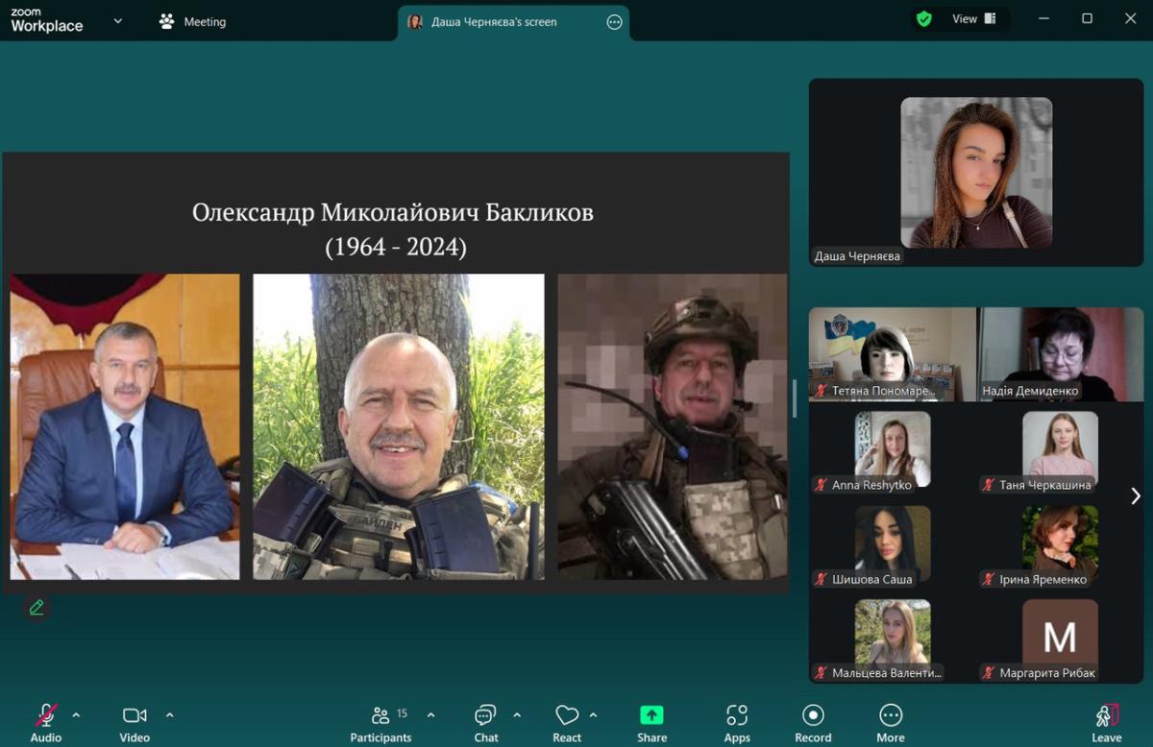Unmute the microphone Audio toggle
This screenshot has width=1153, height=747.
[x=45, y=715]
